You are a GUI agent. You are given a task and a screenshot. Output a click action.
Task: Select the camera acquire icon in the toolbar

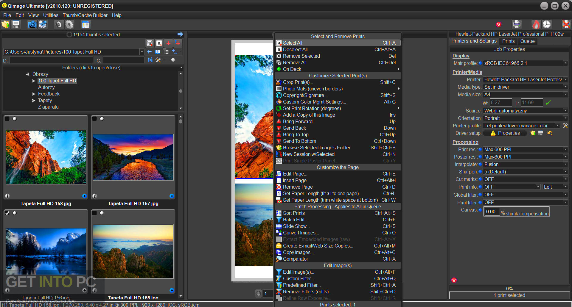coord(32,24)
